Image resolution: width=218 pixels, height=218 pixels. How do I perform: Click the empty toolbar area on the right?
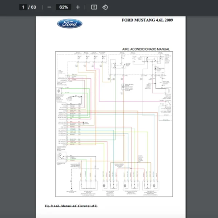pos(163,7)
